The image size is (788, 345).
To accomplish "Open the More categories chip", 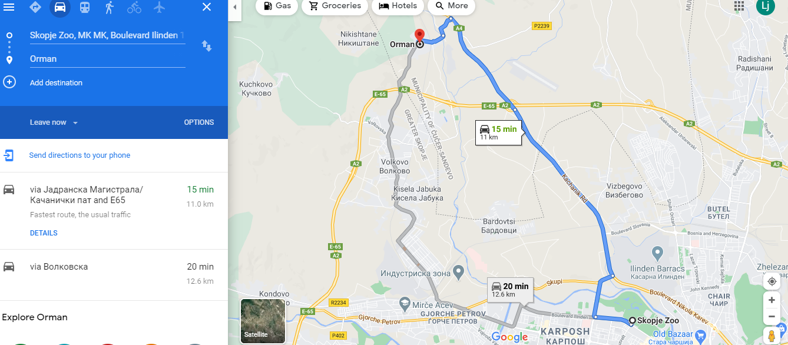I will [x=452, y=6].
